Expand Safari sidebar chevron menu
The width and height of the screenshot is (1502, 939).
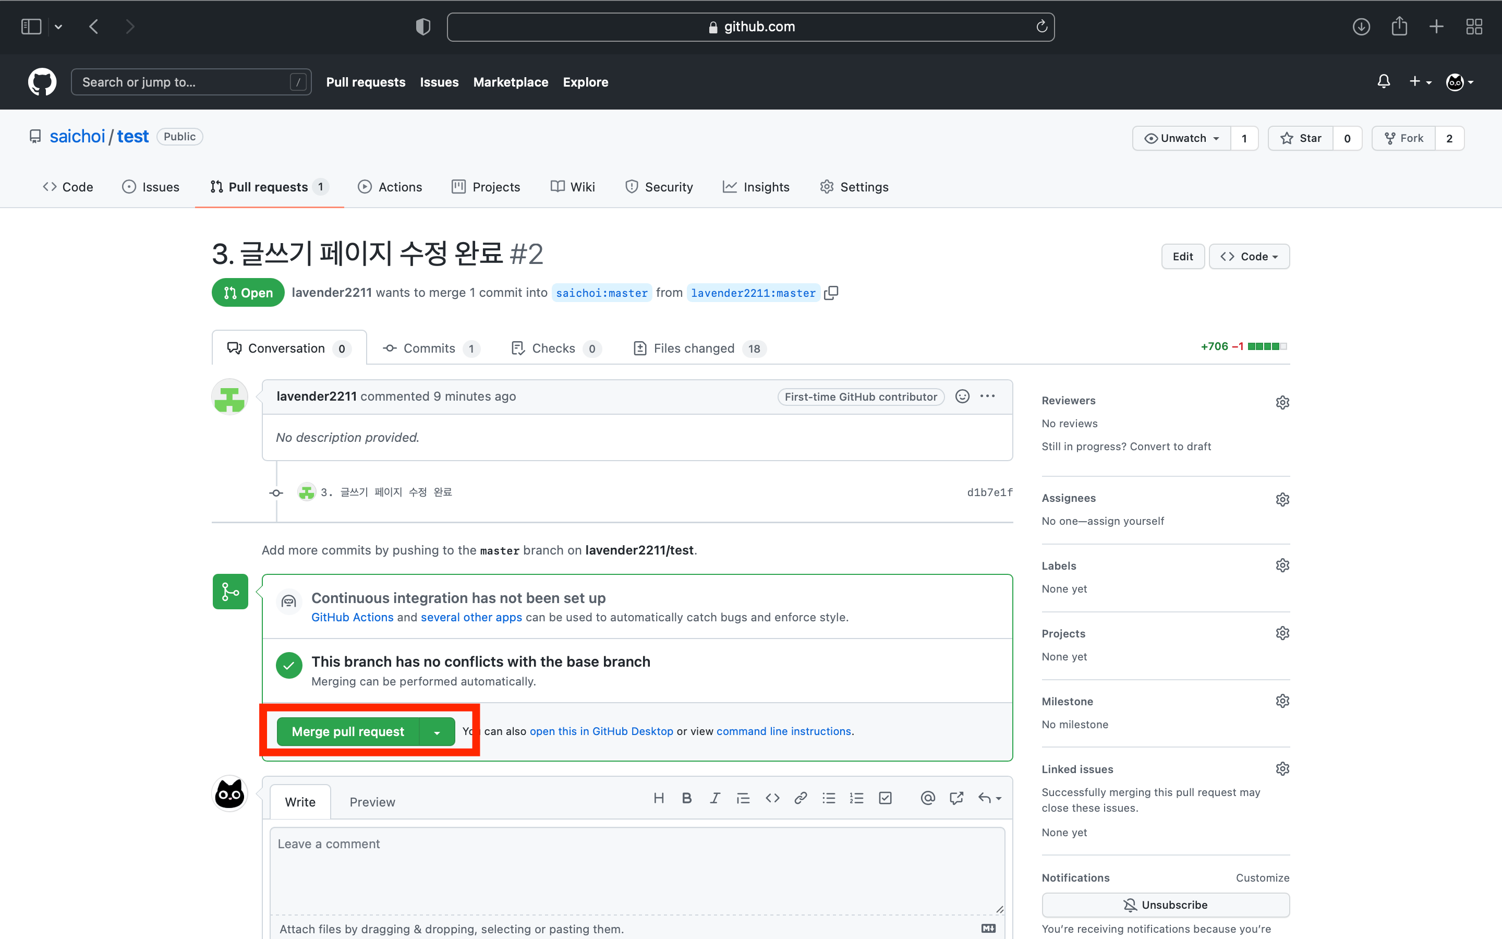[x=58, y=27]
